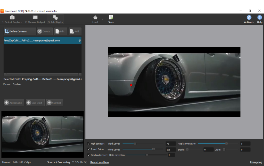Viewport: 264px width, 166px height.
Task: Uncheck the Field Auto invert option
Action: 89,155
